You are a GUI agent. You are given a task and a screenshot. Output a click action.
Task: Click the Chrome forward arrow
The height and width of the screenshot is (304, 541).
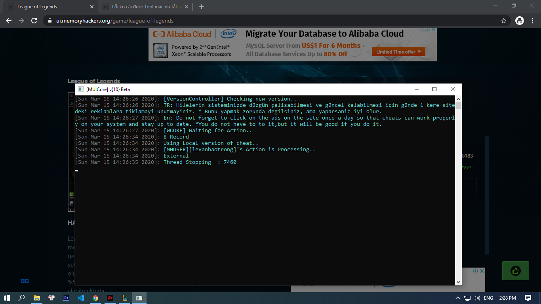21,21
